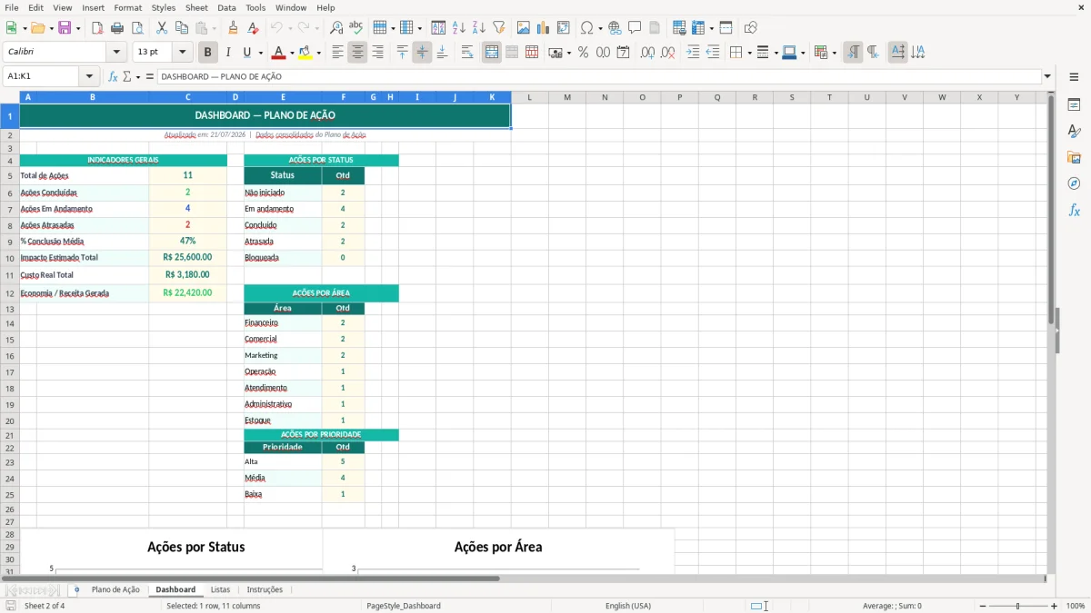Click the Print icon
The height and width of the screenshot is (613, 1091).
pyautogui.click(x=117, y=28)
